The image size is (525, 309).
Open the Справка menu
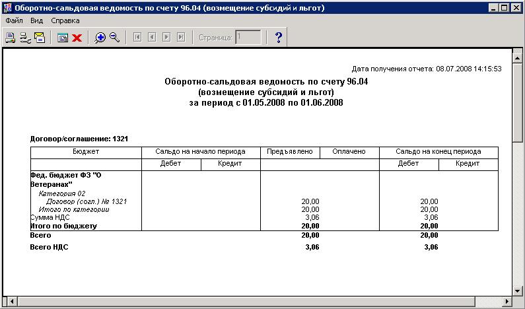point(65,20)
